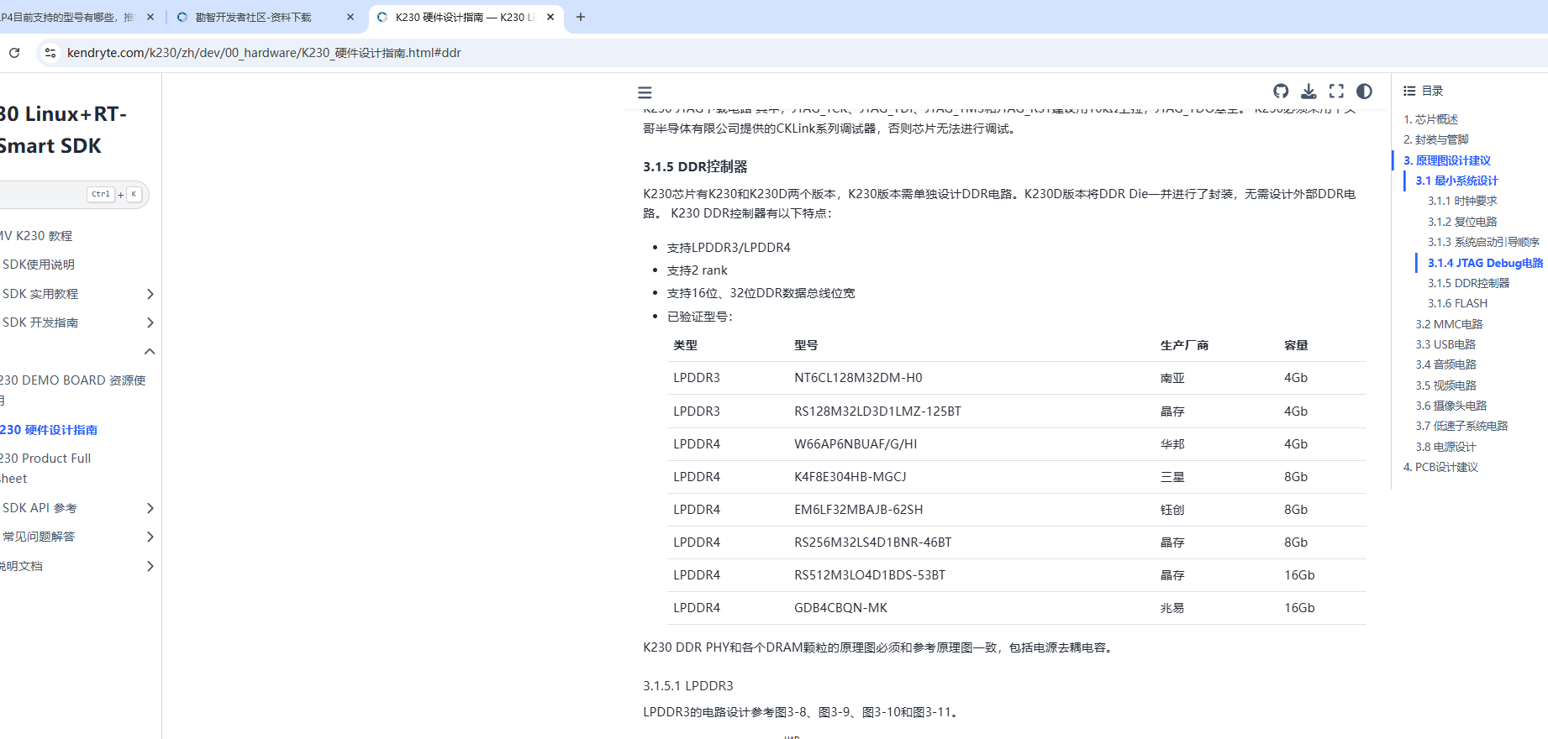
Task: Open site information icon in address bar
Action: click(50, 53)
